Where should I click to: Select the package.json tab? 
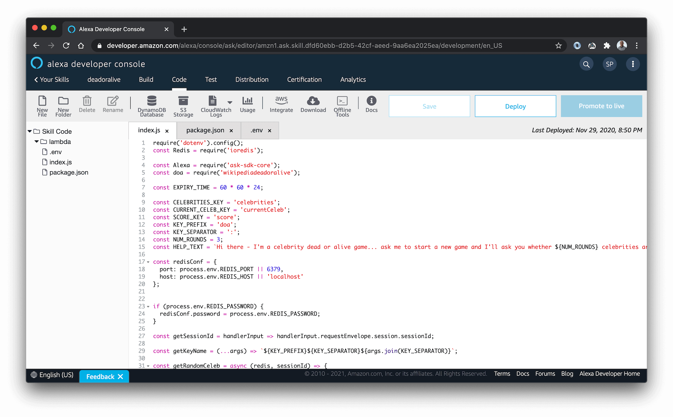coord(205,130)
